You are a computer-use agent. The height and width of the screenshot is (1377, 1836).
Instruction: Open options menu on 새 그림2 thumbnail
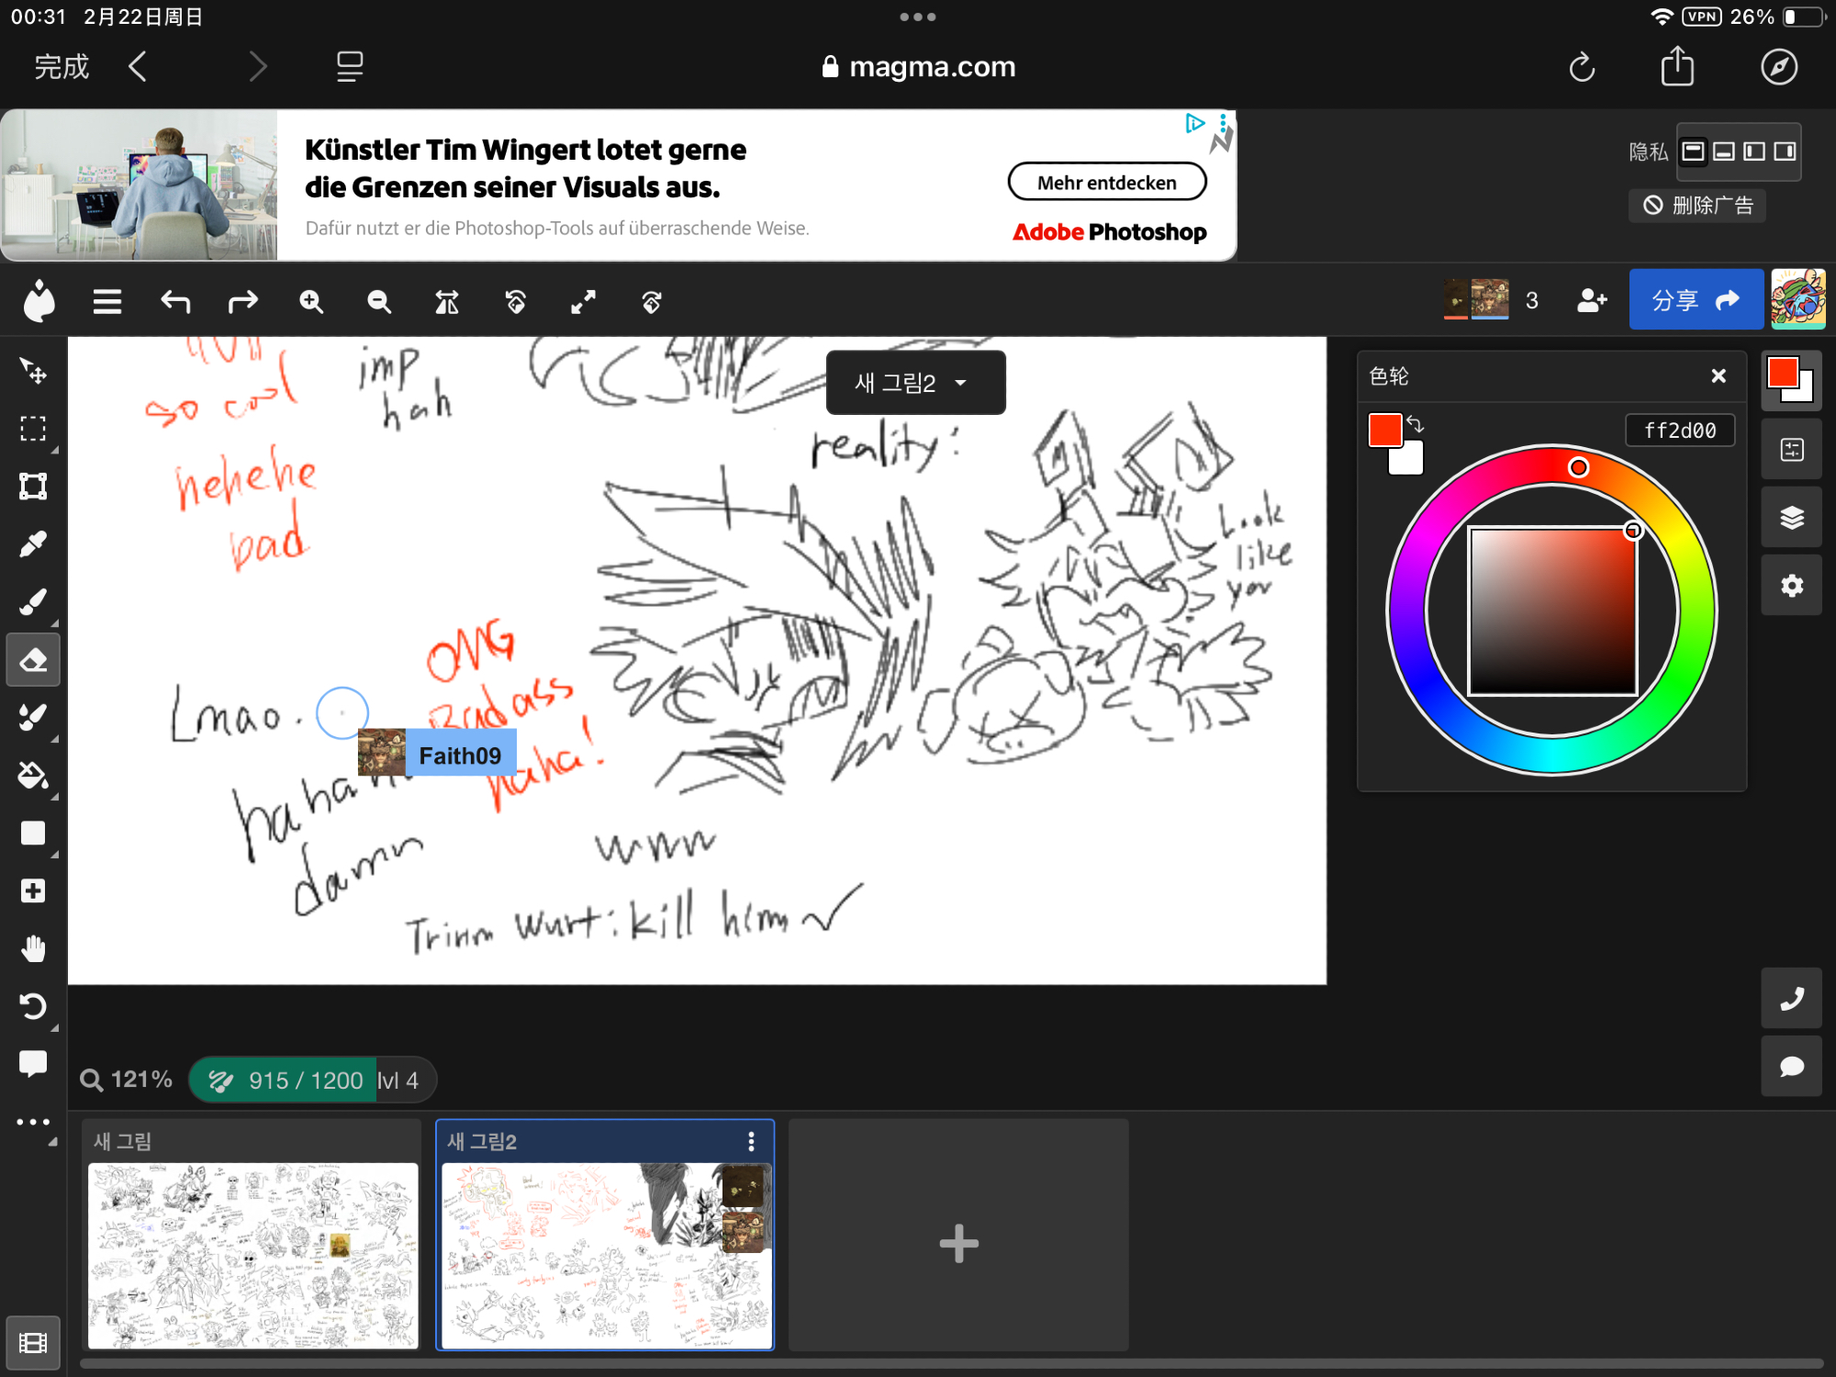point(751,1141)
